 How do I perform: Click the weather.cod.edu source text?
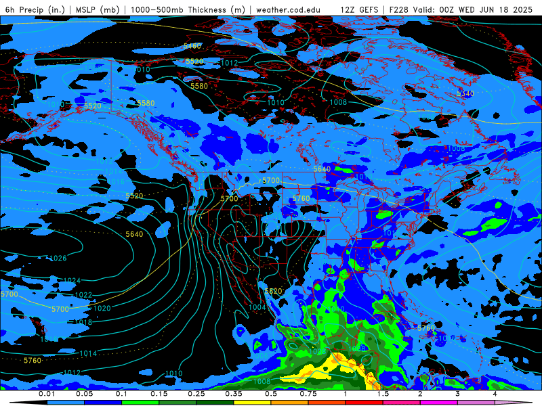288,9
